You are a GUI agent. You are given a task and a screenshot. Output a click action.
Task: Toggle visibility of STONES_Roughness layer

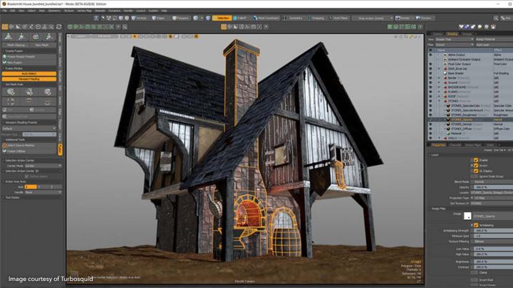[430, 115]
